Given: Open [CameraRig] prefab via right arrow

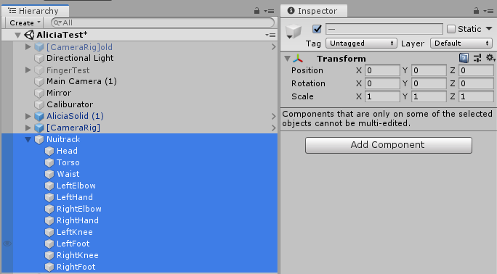Looking at the screenshot, I should [x=273, y=128].
